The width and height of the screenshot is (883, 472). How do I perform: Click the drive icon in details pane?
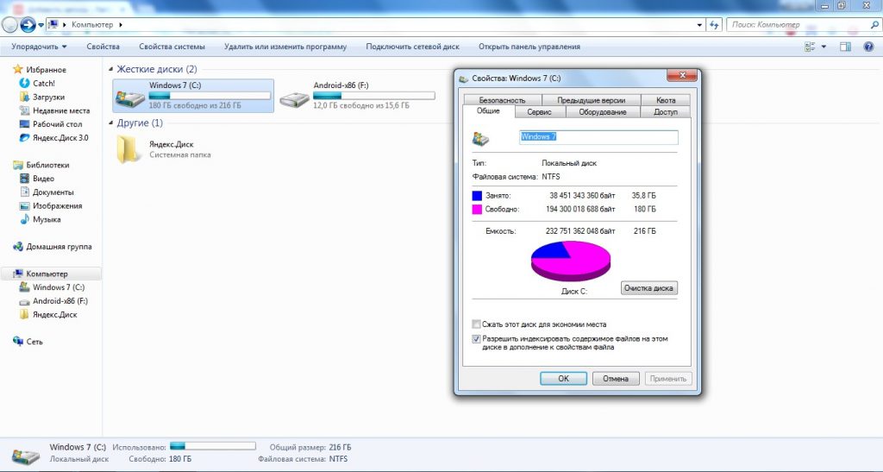[x=25, y=455]
